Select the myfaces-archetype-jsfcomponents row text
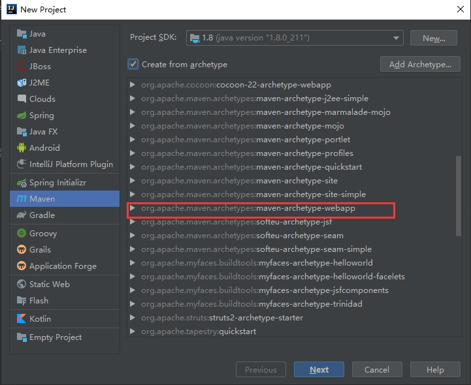Screen dimensions: 471x385 [265, 290]
